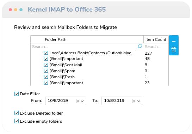
Task: Toggle Exclude Deleted folder checkbox
Action: 17,113
